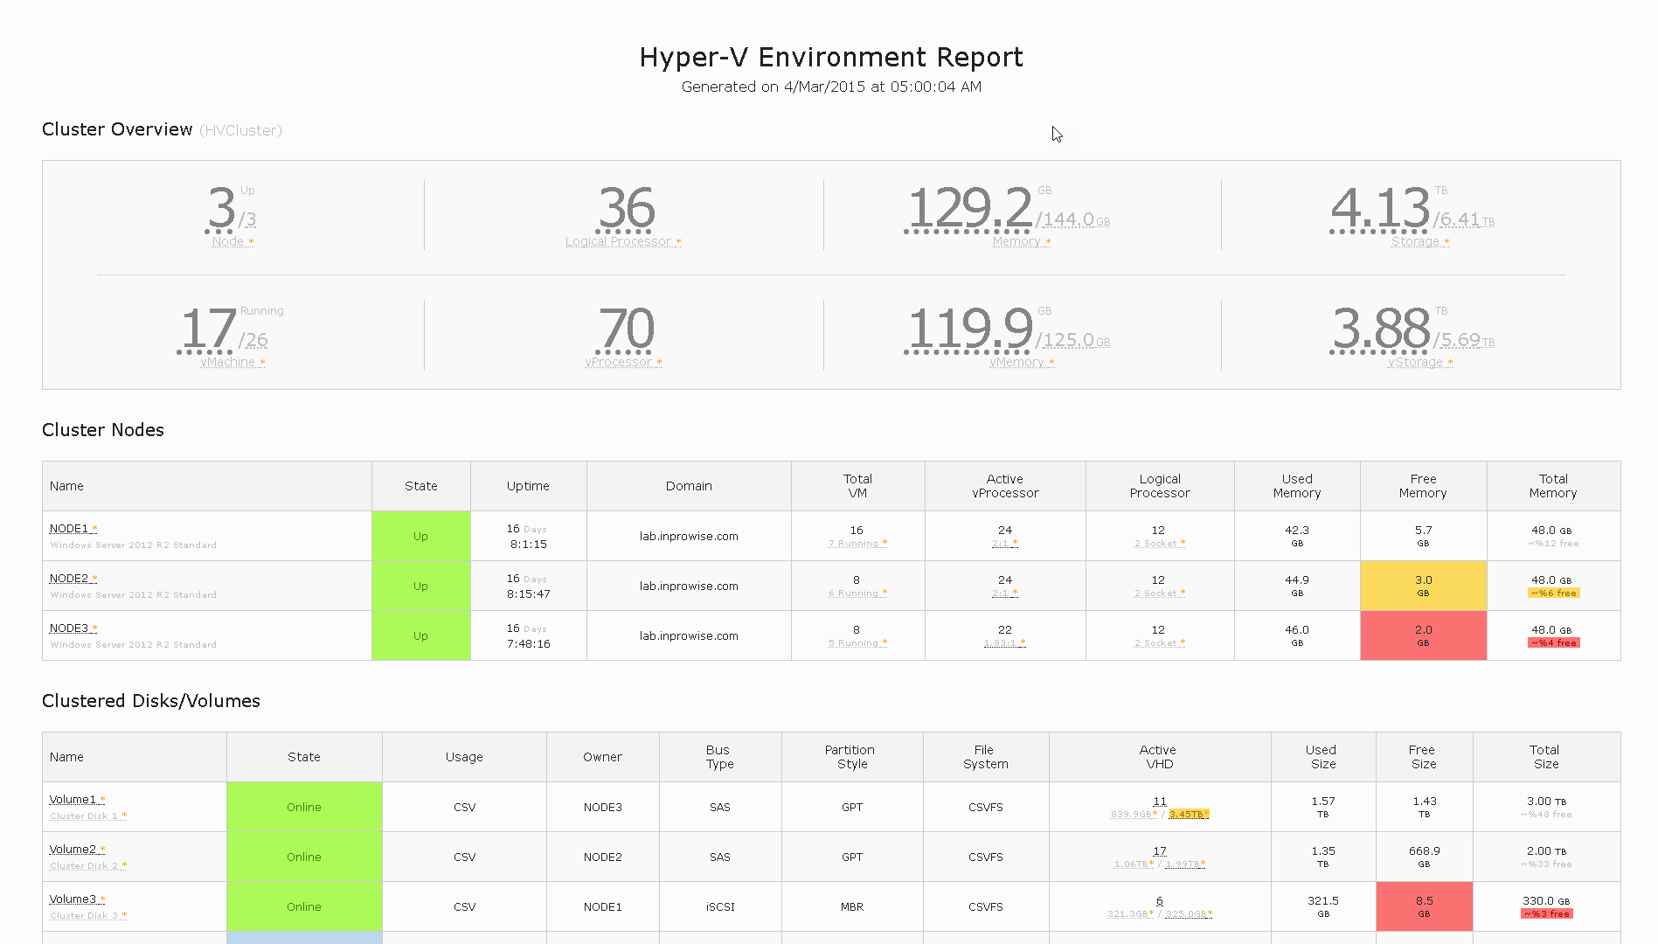Click the 36 logical processor figure
Viewport: 1658px width, 944px height.
(627, 209)
